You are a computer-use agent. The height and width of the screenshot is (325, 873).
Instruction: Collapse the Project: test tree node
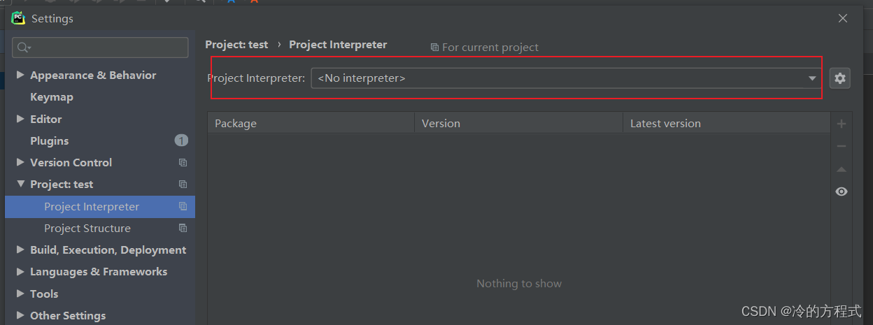(20, 185)
